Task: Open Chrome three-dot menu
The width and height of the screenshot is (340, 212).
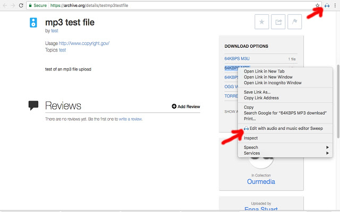Action: pos(335,5)
